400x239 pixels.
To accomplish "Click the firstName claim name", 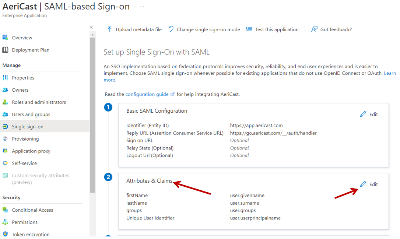I will [137, 196].
